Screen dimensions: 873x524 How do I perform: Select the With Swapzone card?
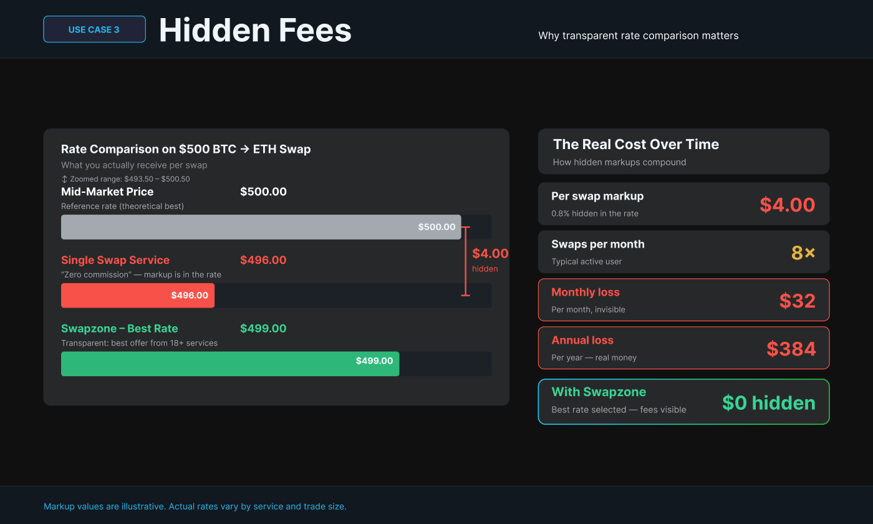click(x=683, y=402)
